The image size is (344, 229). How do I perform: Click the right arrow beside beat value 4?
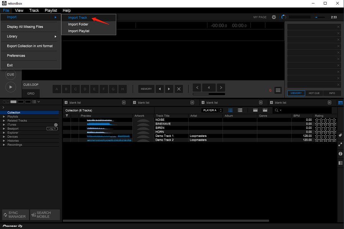(221, 88)
